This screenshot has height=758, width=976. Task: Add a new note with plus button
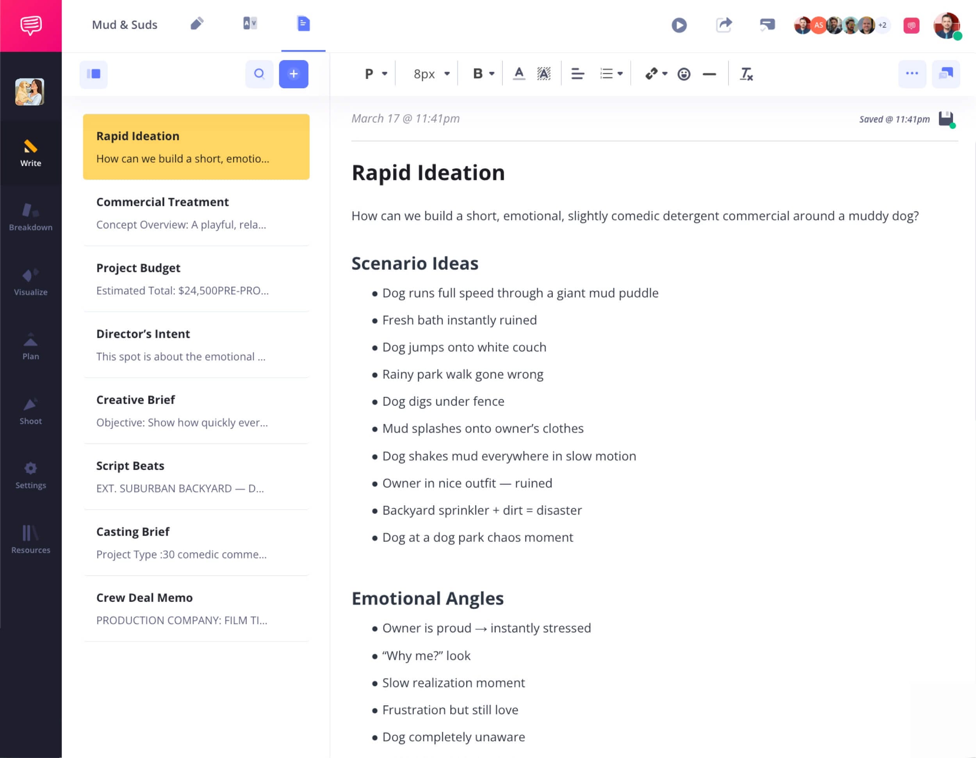pyautogui.click(x=294, y=74)
